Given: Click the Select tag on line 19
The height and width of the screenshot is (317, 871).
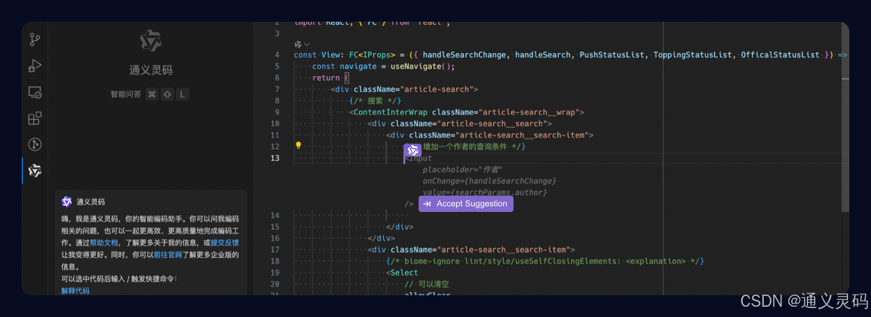Looking at the screenshot, I should tap(404, 273).
